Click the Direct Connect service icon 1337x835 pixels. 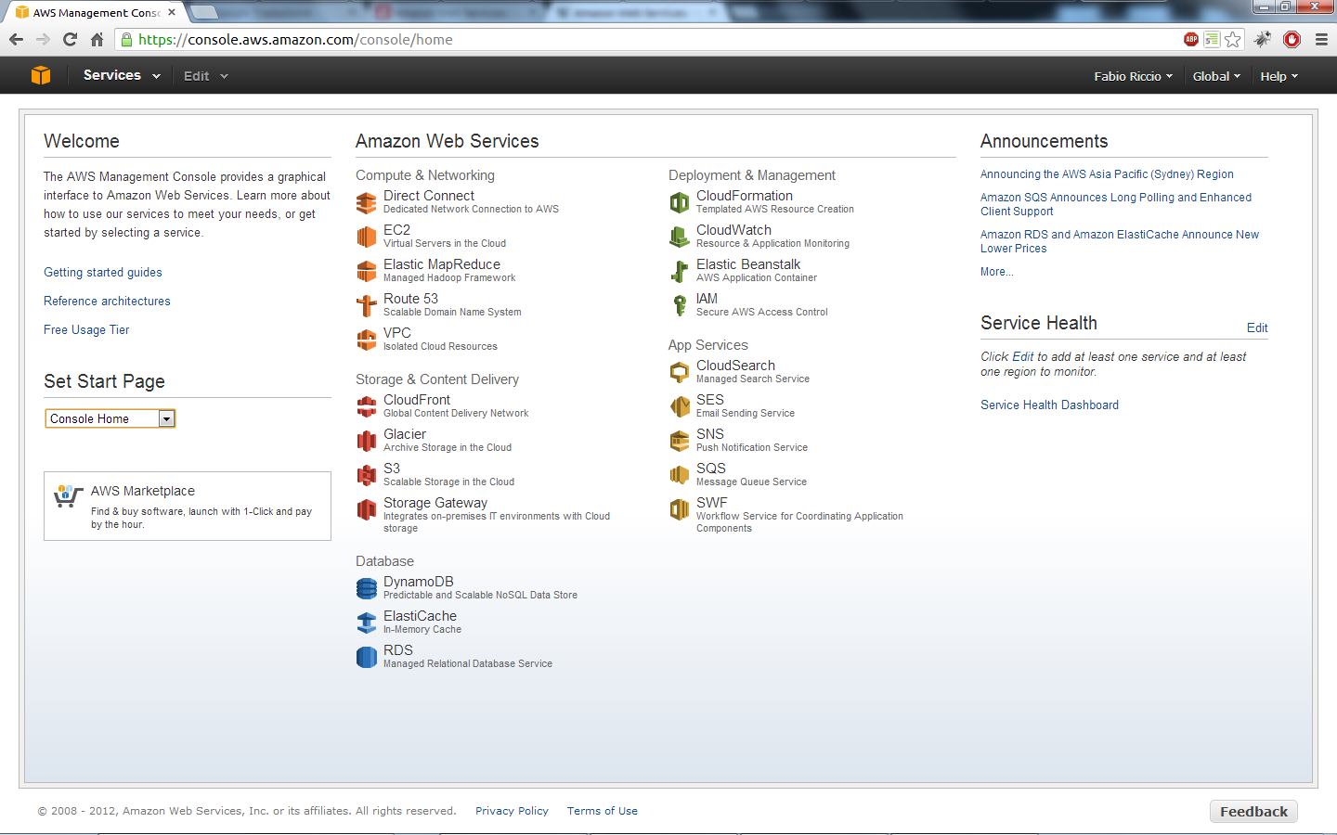click(367, 202)
